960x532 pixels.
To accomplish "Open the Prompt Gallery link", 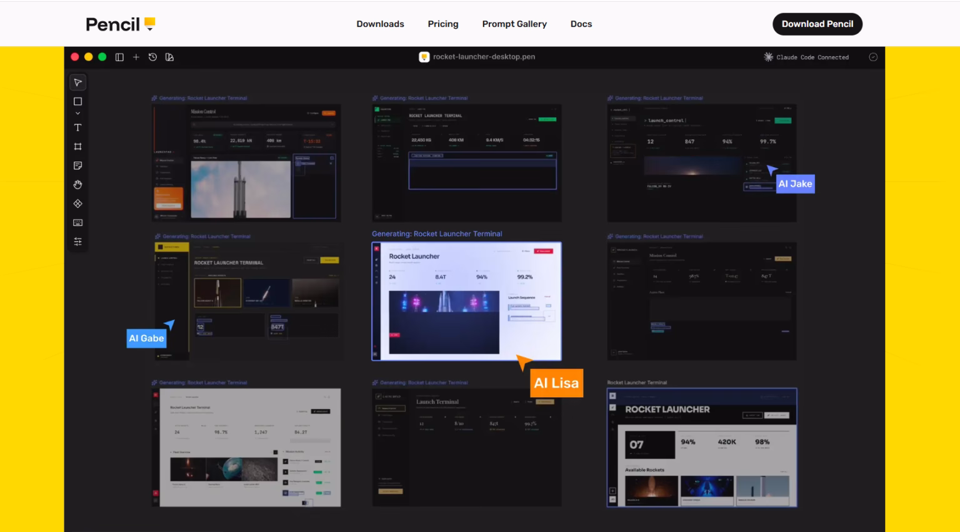I will coord(514,24).
